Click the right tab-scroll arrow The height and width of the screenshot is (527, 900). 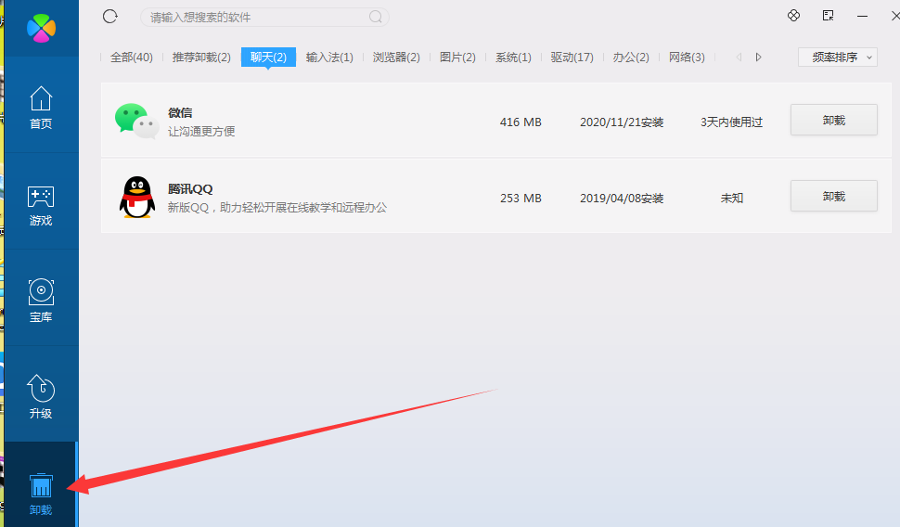758,57
